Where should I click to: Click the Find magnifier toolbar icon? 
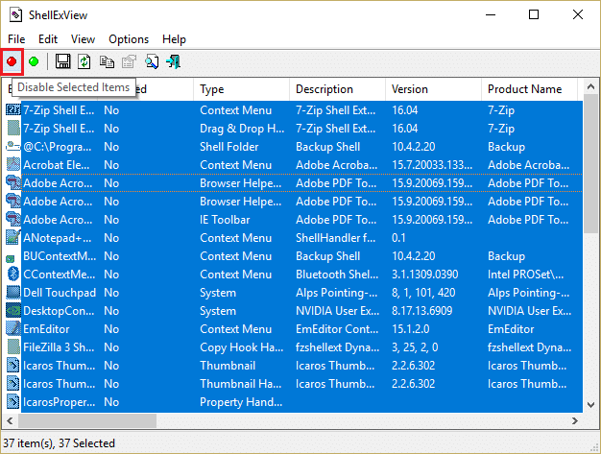(152, 62)
